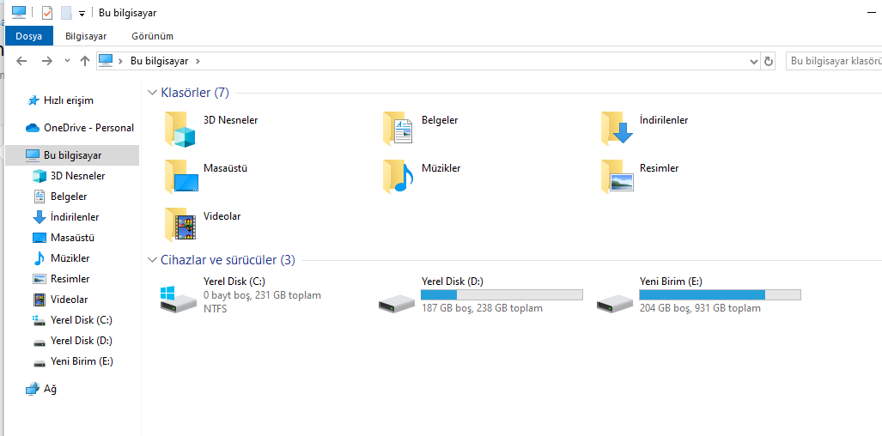
Task: Select Masaüstü in navigation pane
Action: (72, 238)
